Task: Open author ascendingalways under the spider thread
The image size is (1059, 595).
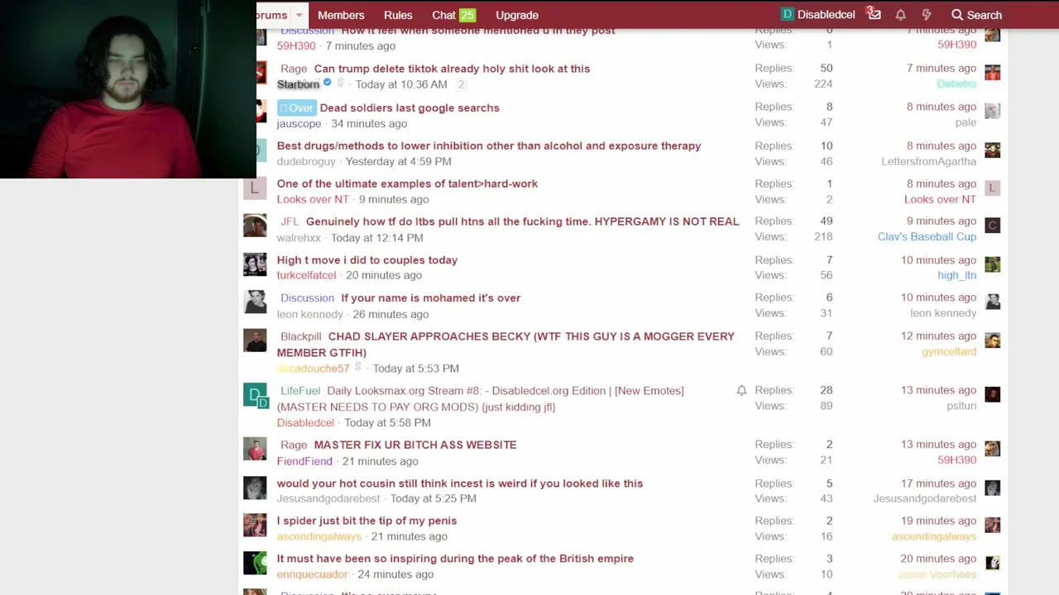Action: [319, 536]
